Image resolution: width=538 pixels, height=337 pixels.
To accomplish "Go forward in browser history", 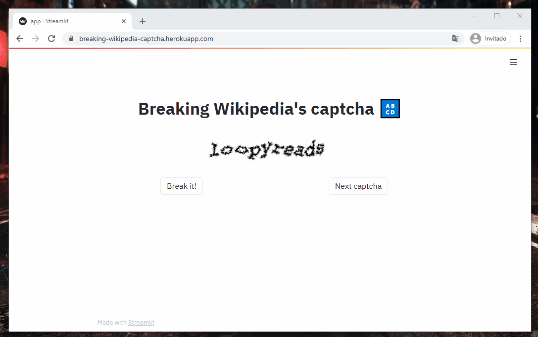I will (36, 39).
